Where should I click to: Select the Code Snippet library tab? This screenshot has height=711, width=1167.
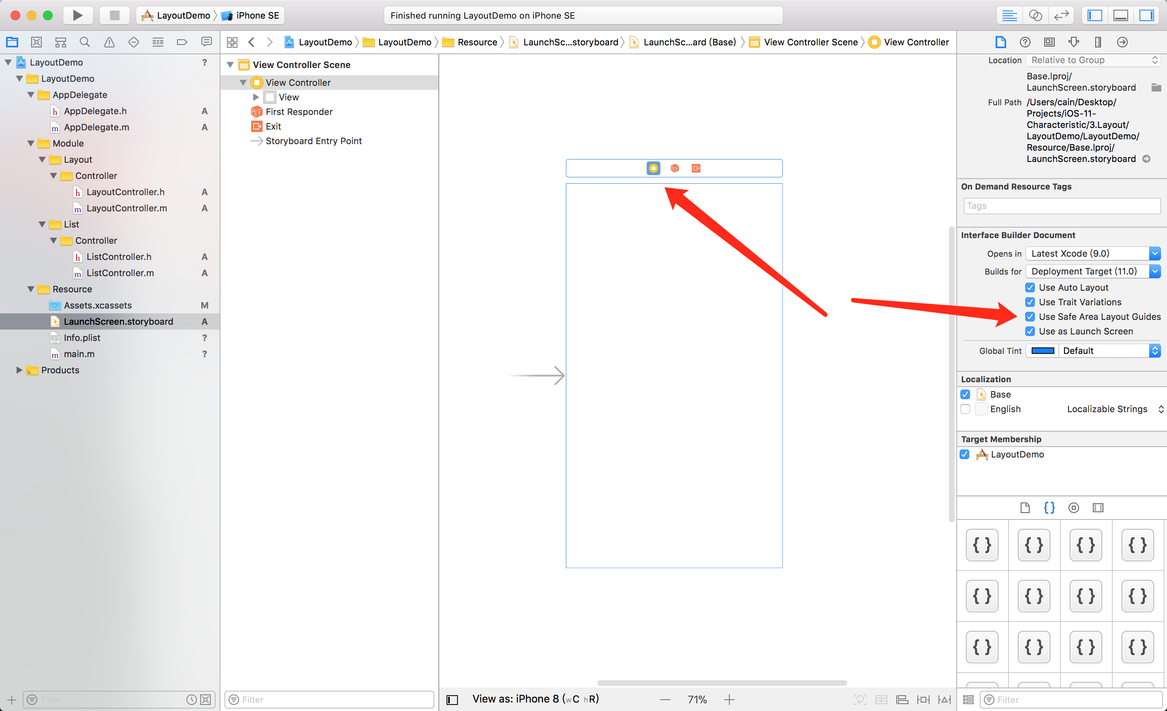click(x=1049, y=507)
